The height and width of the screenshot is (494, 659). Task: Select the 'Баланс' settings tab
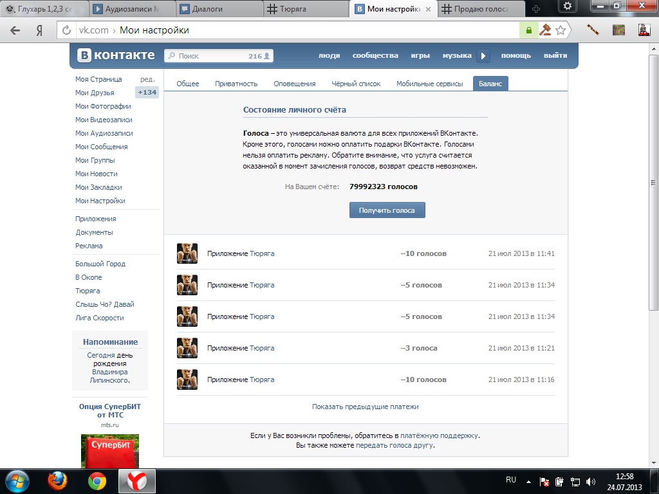click(x=490, y=84)
